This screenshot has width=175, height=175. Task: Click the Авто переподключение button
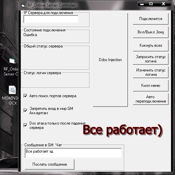click(x=151, y=99)
